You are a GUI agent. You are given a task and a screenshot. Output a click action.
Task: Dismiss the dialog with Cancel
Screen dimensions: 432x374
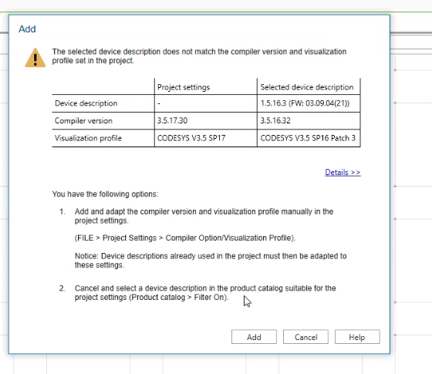pyautogui.click(x=305, y=337)
